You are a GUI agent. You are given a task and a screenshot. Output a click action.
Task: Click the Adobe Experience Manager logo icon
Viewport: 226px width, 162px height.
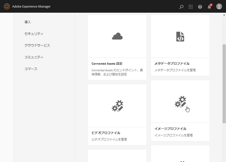pos(7,7)
